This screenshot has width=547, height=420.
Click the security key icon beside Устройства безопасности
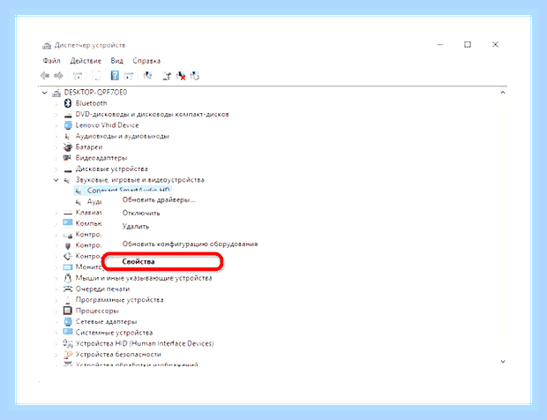68,354
